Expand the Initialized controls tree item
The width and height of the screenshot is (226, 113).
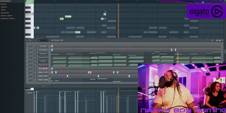(x=8, y=19)
